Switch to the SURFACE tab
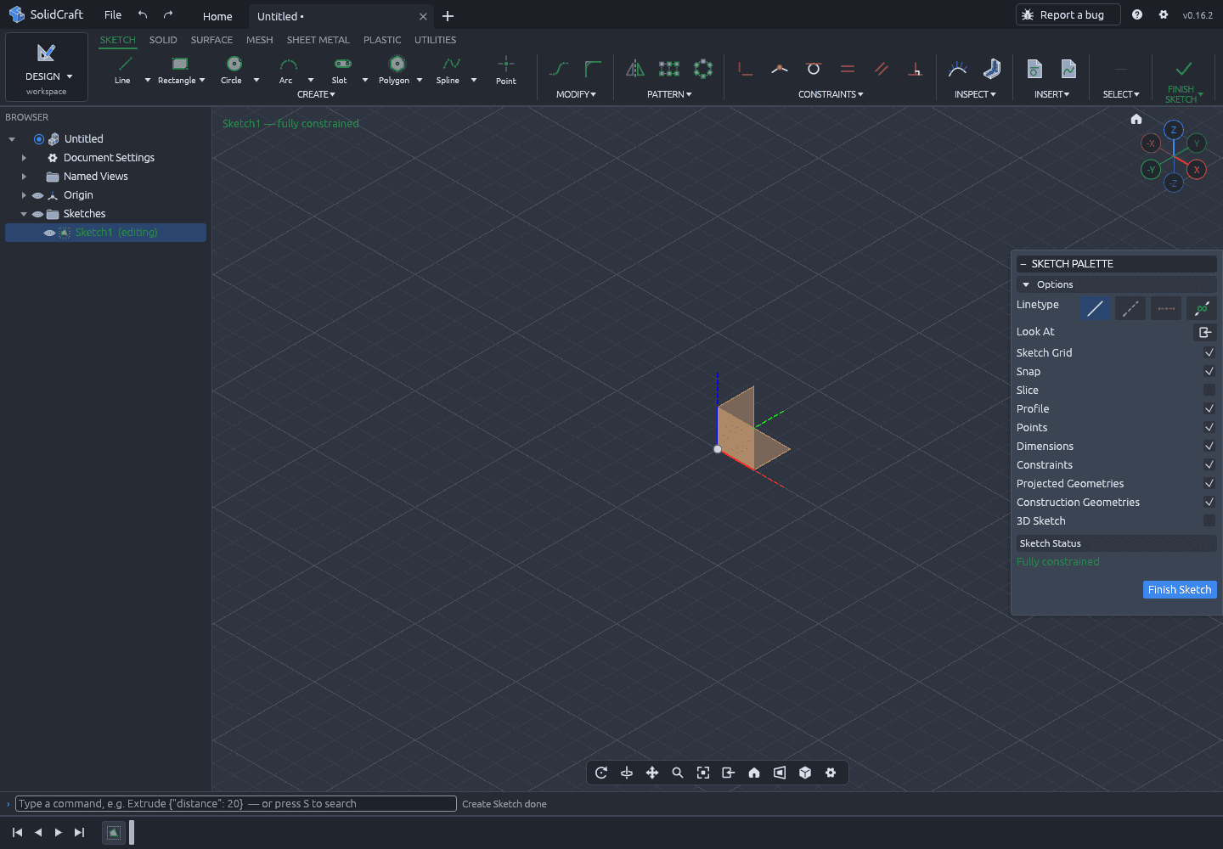The image size is (1223, 849). tap(211, 40)
